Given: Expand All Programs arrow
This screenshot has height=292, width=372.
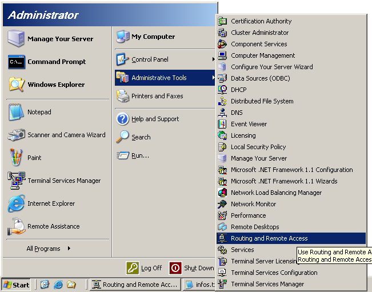Looking at the screenshot, I should [x=69, y=249].
